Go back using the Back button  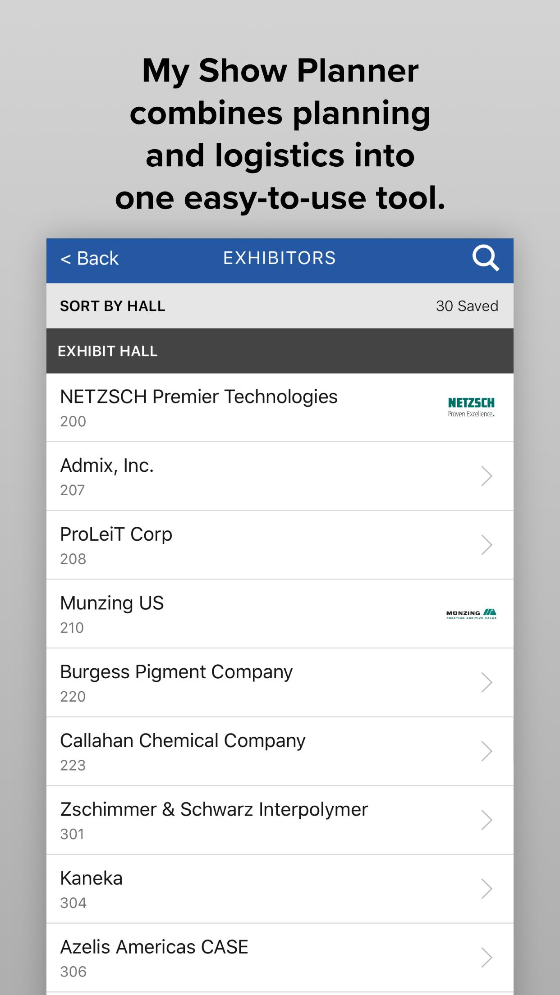click(89, 259)
